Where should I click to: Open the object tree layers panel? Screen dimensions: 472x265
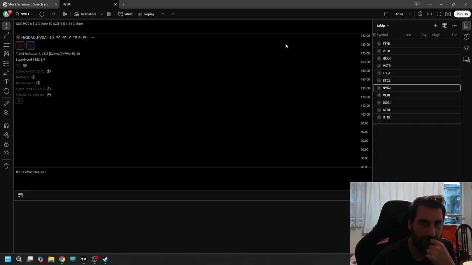466,48
